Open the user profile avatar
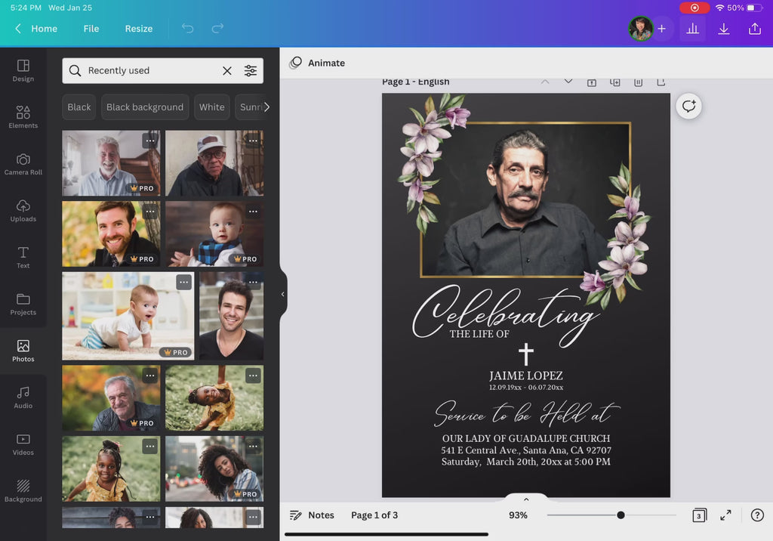Viewport: 773px width, 541px height. tap(641, 29)
